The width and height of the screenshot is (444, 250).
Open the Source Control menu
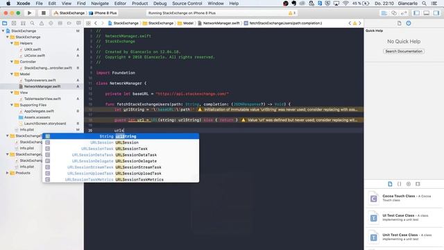click(187, 3)
